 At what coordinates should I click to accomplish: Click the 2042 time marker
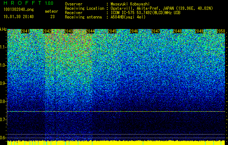[47, 31]
